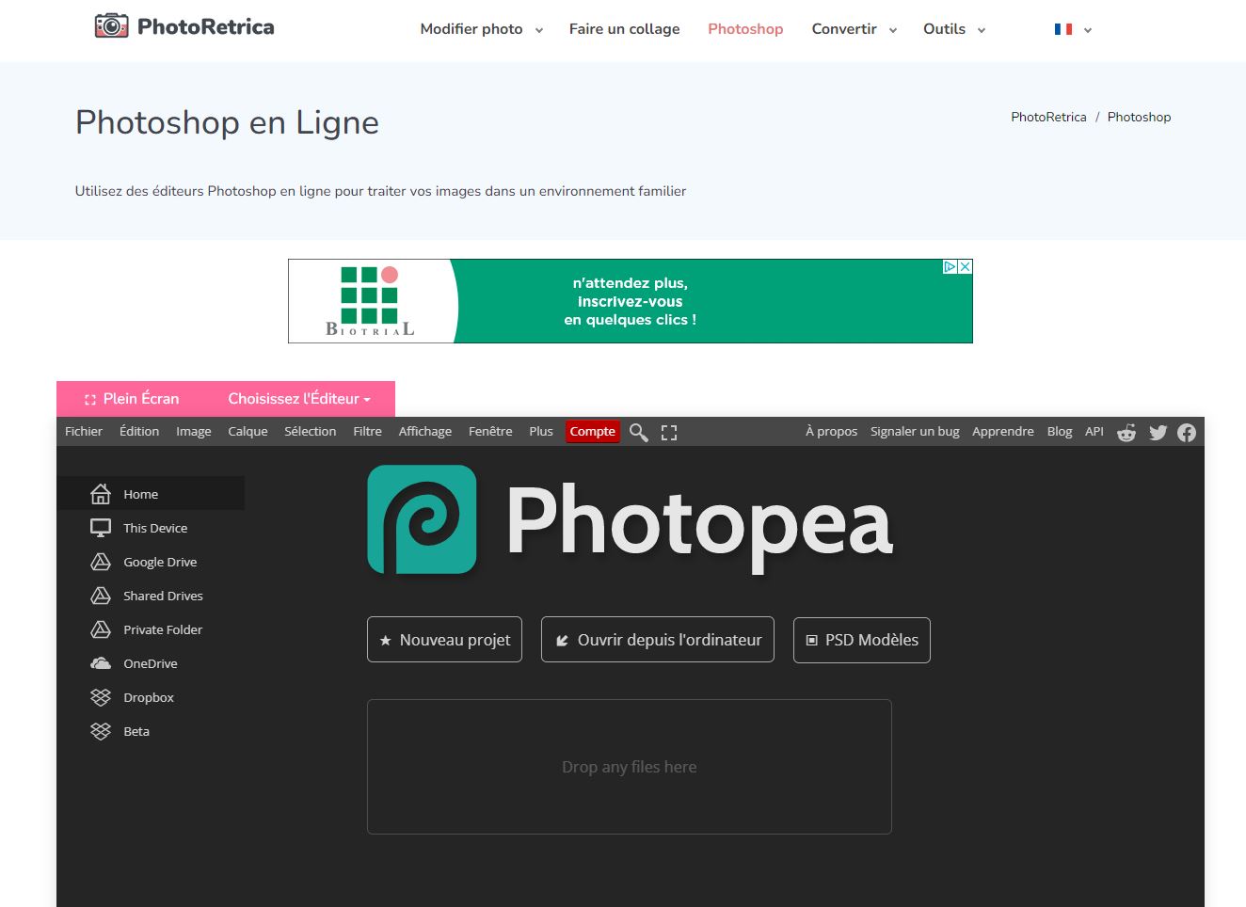Click the Plein Écran button
This screenshot has height=907, width=1246.
[x=132, y=398]
